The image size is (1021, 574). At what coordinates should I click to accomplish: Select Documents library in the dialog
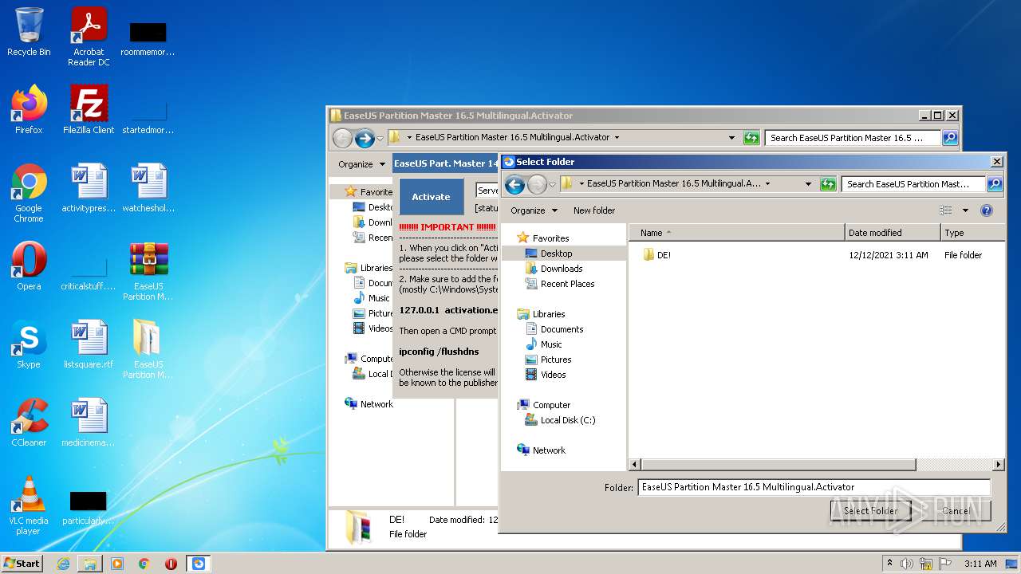tap(562, 329)
